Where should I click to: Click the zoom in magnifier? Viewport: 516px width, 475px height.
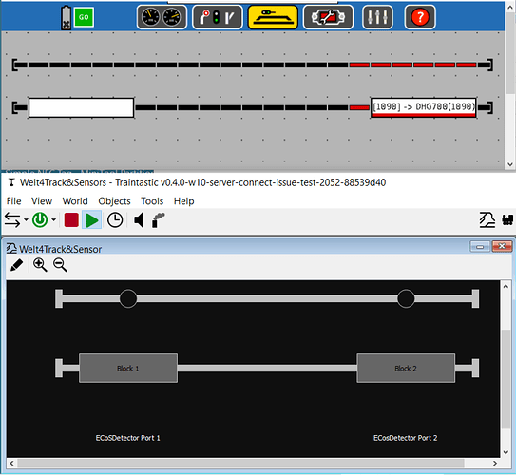[40, 265]
